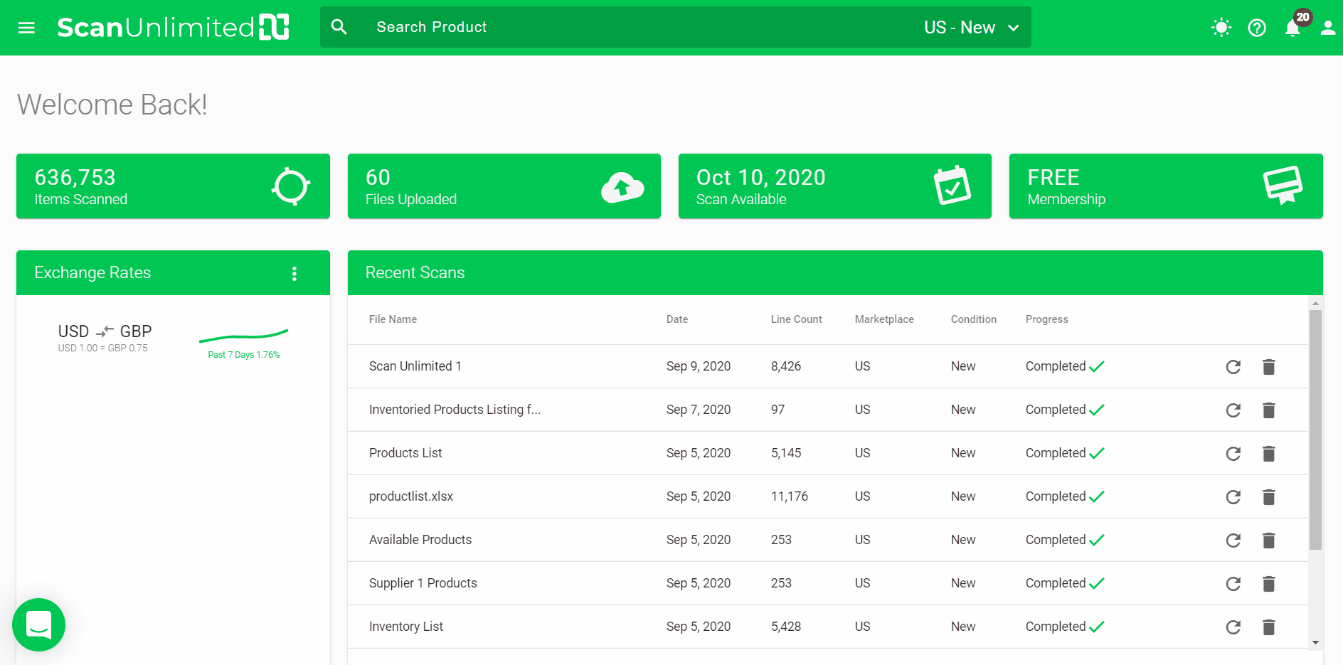Refresh the productlist.xlsx scan
Screen dimensions: 1343x665
click(1233, 497)
